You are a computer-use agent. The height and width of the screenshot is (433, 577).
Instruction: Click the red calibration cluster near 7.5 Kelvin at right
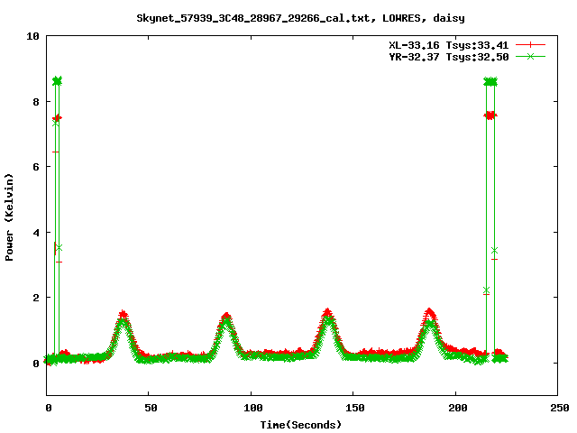coord(490,115)
